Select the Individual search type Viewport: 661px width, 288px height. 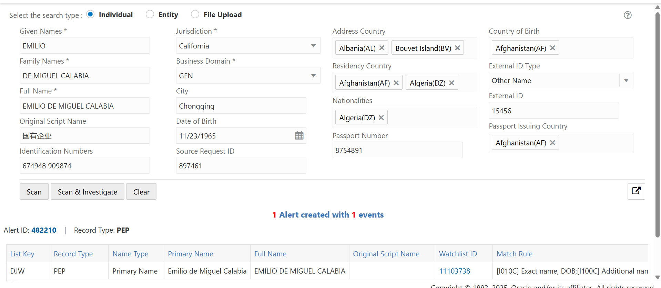click(x=90, y=14)
